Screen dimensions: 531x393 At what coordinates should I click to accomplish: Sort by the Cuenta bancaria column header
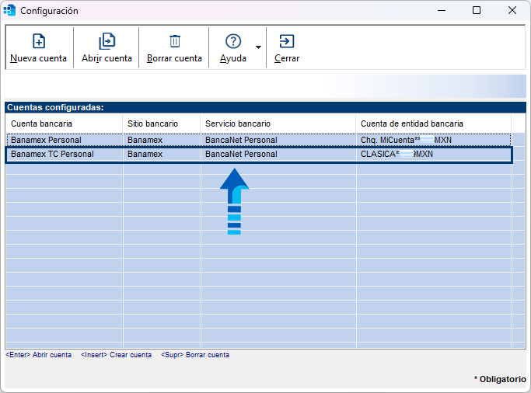coord(64,123)
